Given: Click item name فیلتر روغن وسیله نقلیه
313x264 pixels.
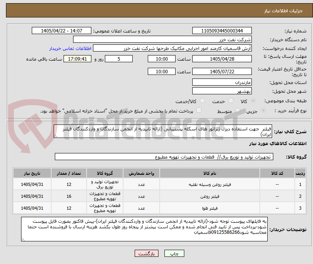Looking at the screenshot, I should (210, 184).
